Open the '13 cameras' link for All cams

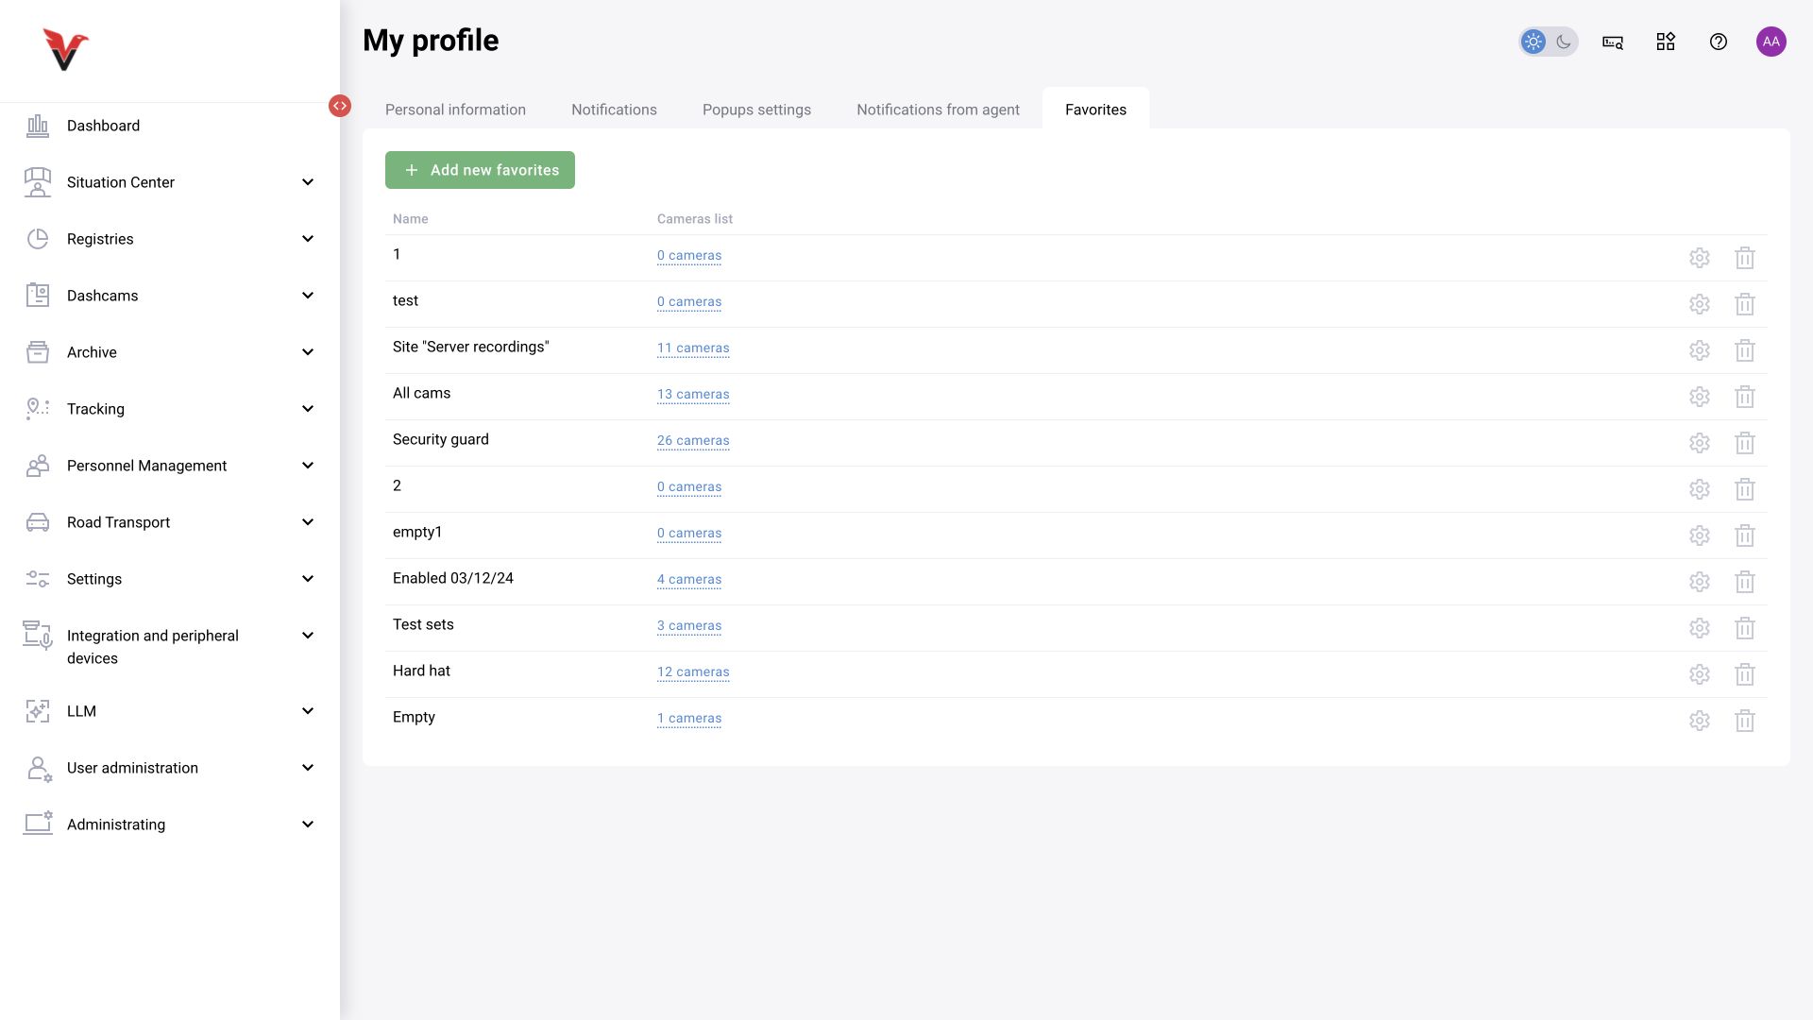[693, 395]
